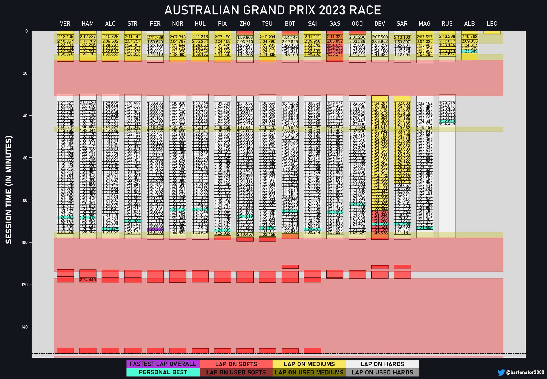Click the Twitter bird icon
The image size is (547, 379).
(x=501, y=372)
